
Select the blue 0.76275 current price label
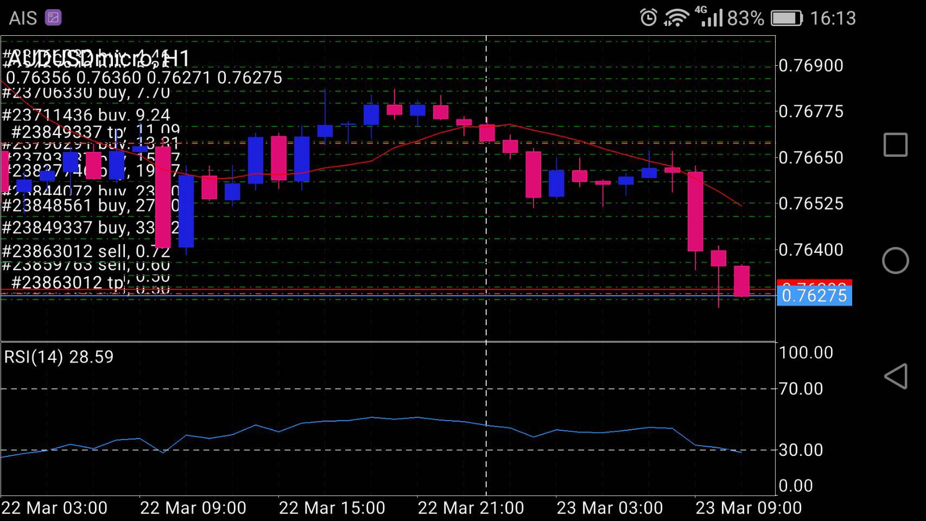[x=814, y=296]
